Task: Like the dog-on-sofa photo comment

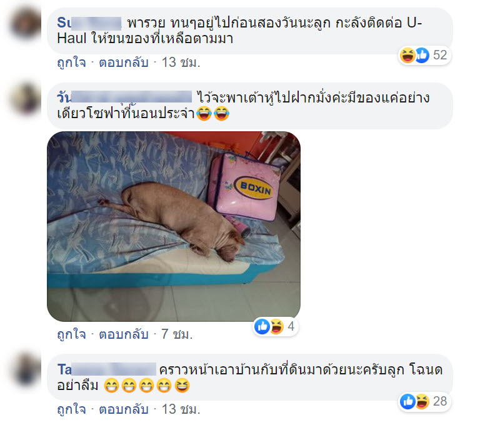Action: point(71,334)
